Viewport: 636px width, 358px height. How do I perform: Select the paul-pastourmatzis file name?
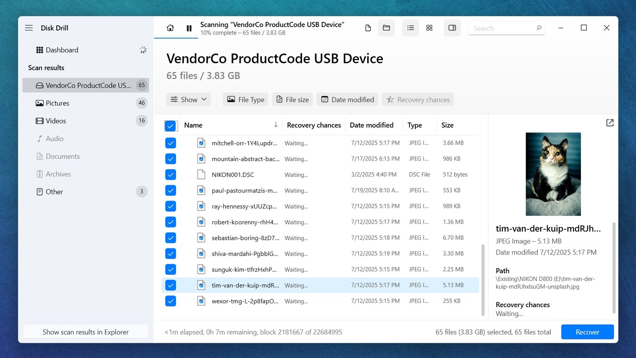(245, 190)
